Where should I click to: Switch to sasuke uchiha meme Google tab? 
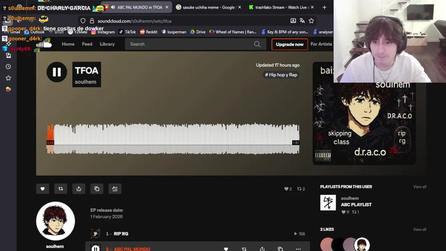click(208, 7)
